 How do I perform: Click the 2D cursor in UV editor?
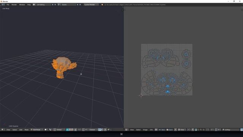click(141, 96)
